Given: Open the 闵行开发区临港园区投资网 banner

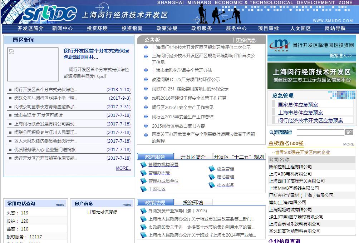Looking at the screenshot, I should [x=311, y=48].
